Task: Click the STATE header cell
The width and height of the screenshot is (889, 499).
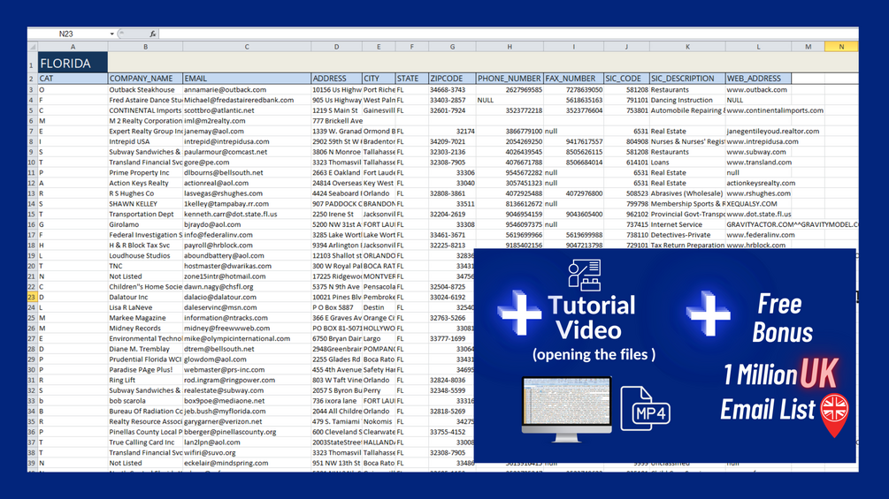Action: coord(412,79)
